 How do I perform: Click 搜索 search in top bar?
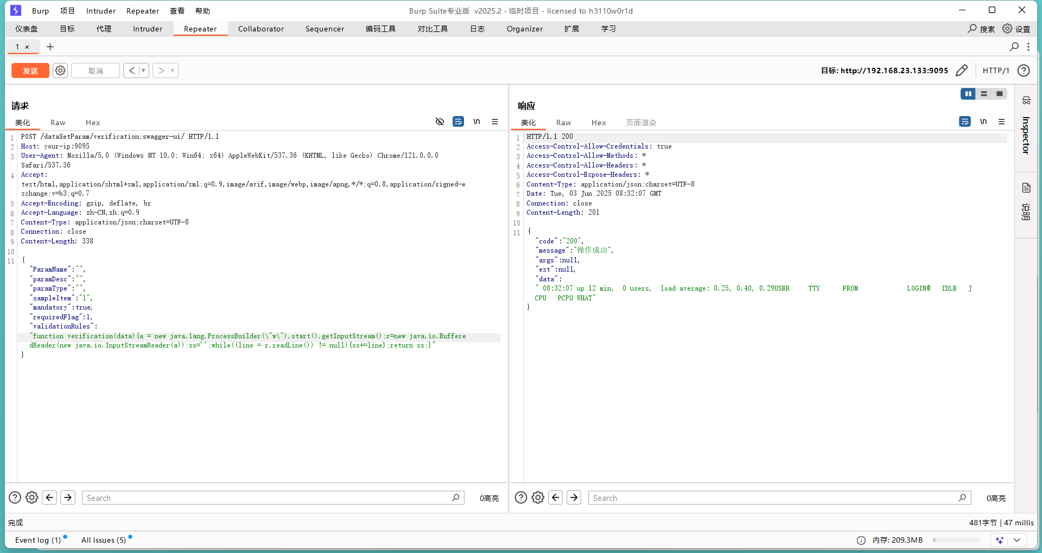[x=981, y=29]
